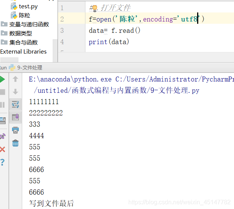Toggle soft-wrap in Run console
234x209 pixels.
coord(15,104)
